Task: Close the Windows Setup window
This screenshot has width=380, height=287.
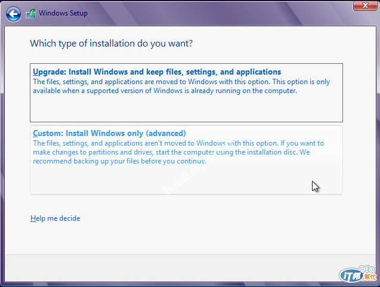Action: point(365,5)
